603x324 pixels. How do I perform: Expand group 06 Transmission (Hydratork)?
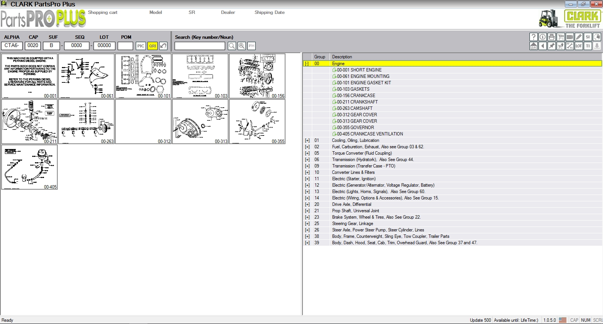coord(307,160)
